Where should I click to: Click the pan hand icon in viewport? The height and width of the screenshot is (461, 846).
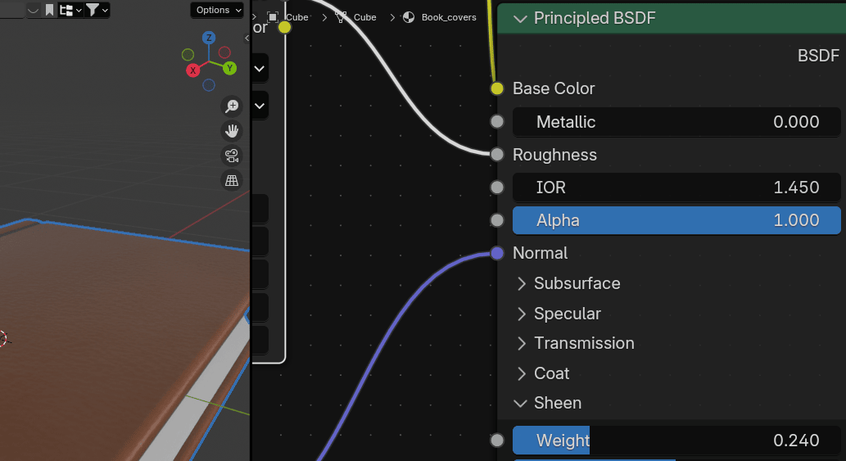tap(232, 131)
